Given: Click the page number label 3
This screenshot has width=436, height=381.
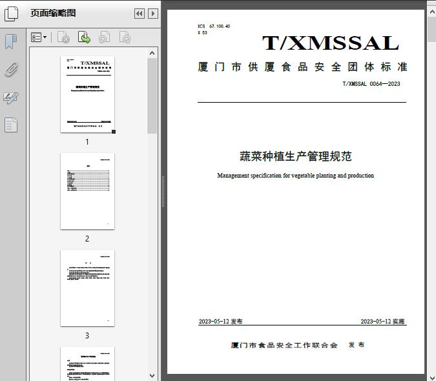Looking at the screenshot, I should (x=87, y=336).
